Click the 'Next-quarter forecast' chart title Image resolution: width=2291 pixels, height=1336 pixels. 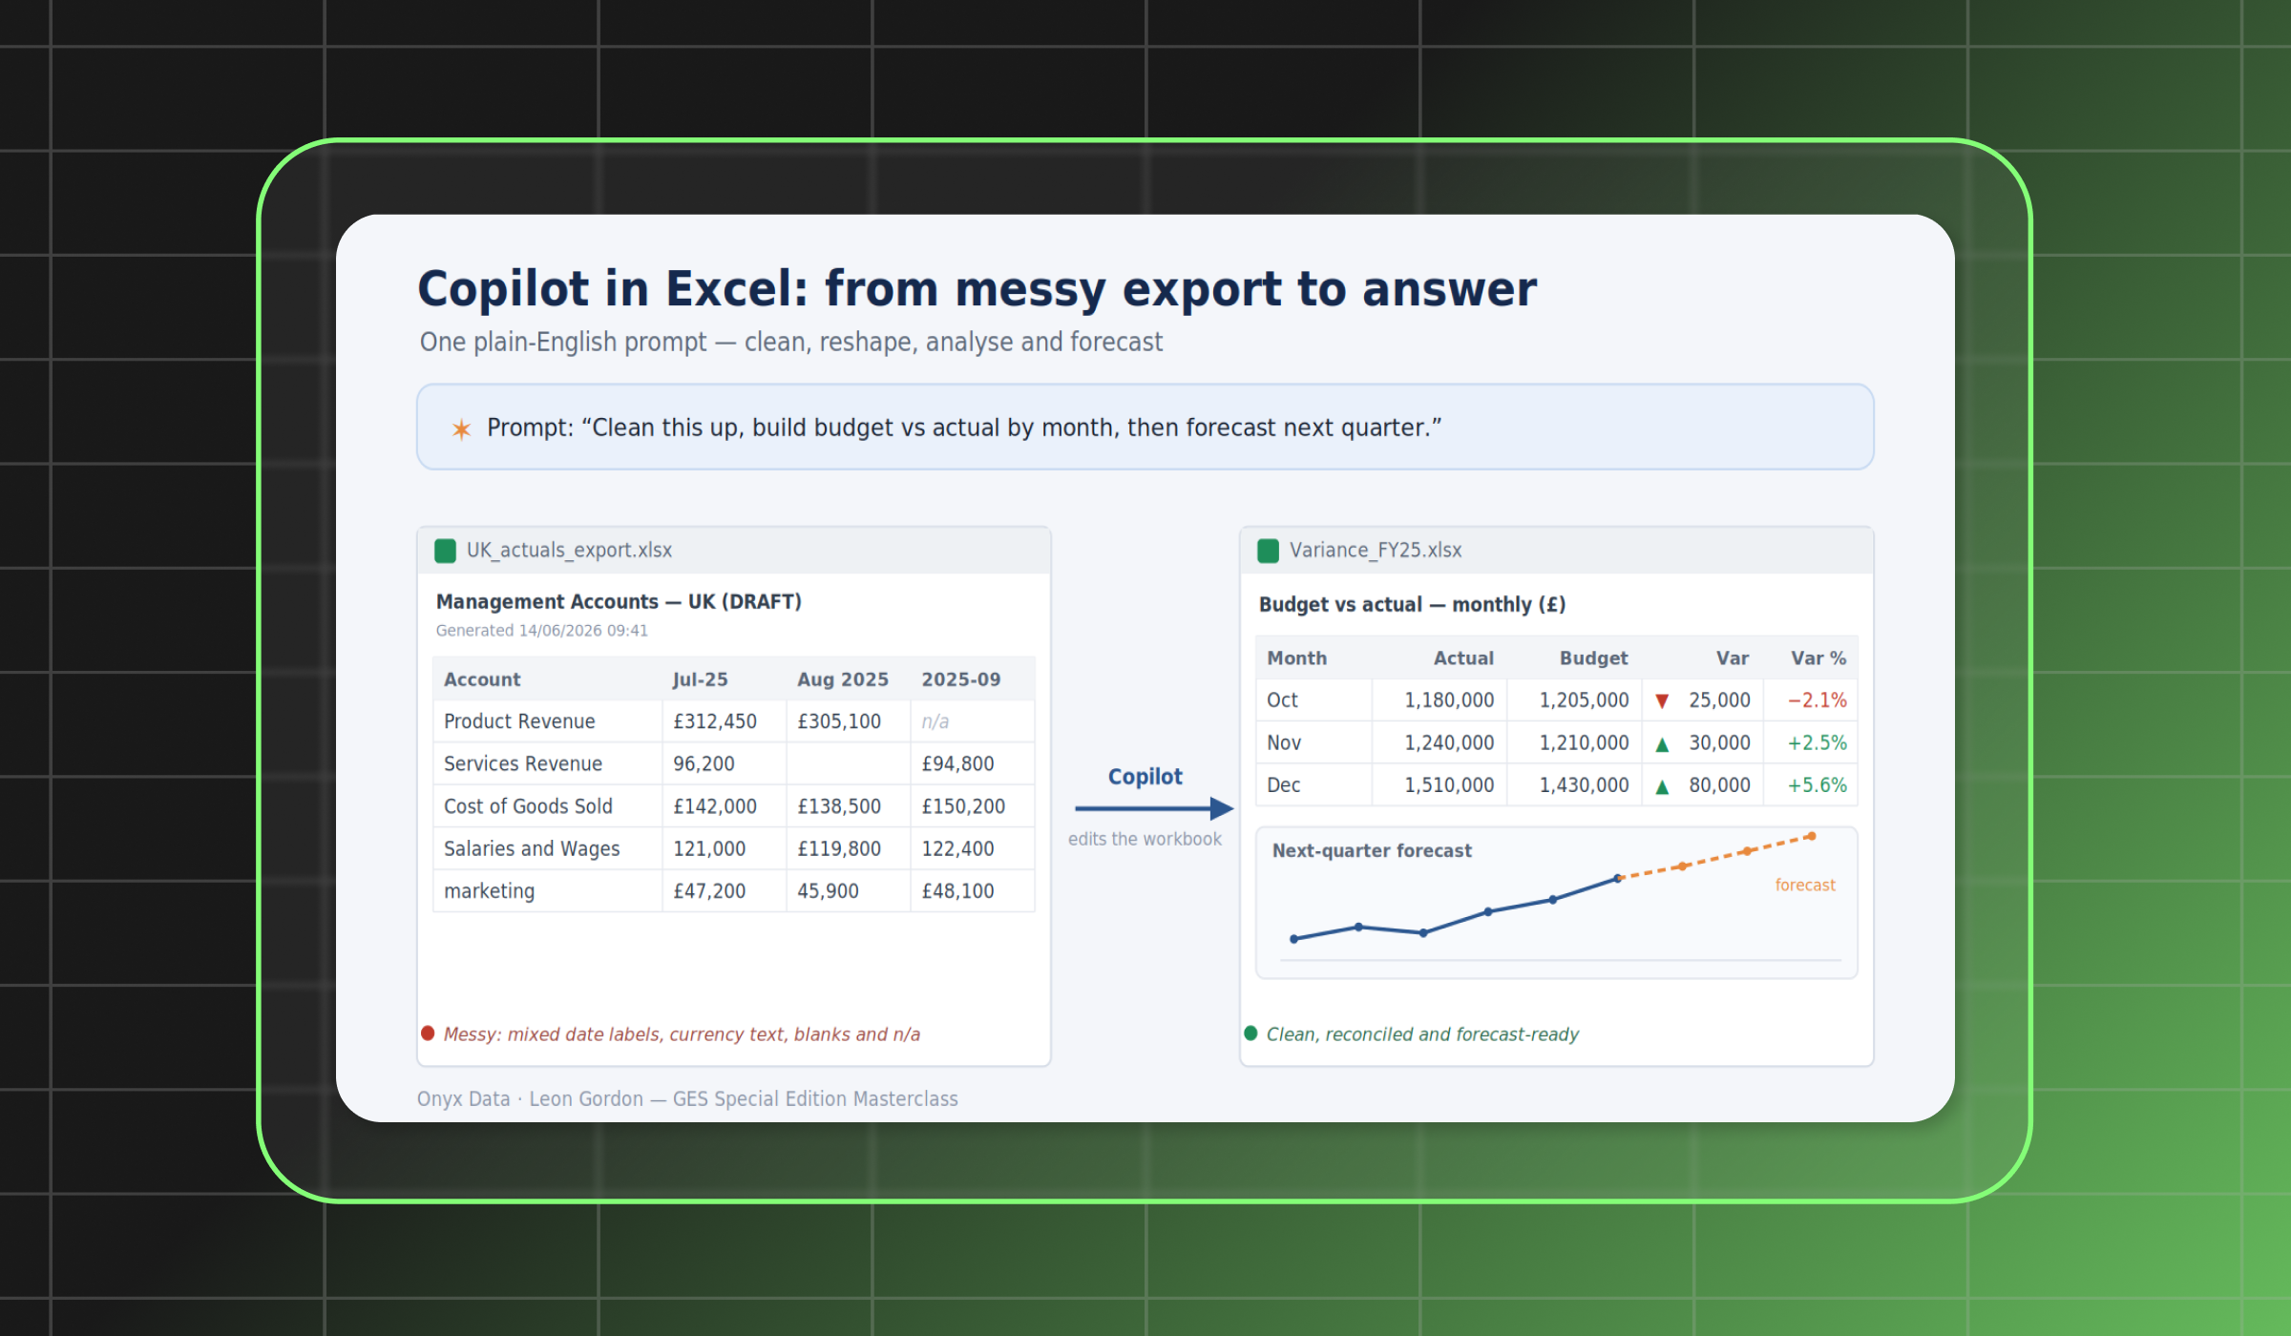1372,850
